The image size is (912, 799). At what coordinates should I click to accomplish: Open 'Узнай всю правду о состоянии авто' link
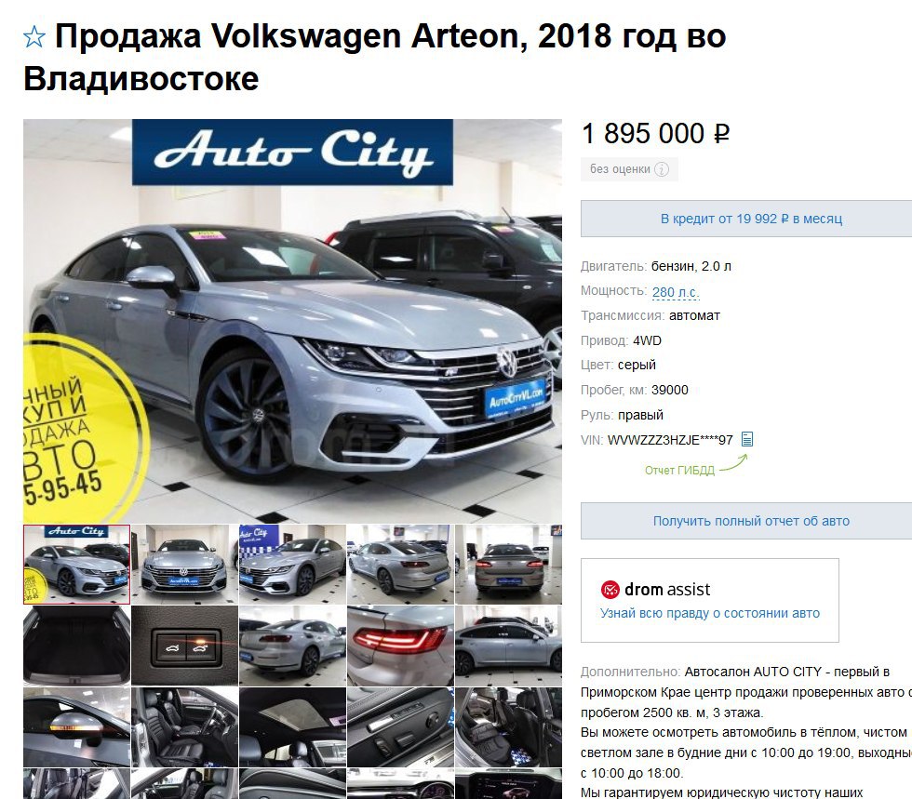(709, 613)
